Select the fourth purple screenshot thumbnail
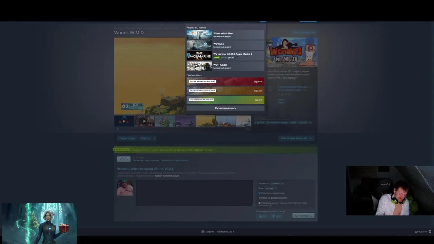434x244 pixels. tap(185, 121)
